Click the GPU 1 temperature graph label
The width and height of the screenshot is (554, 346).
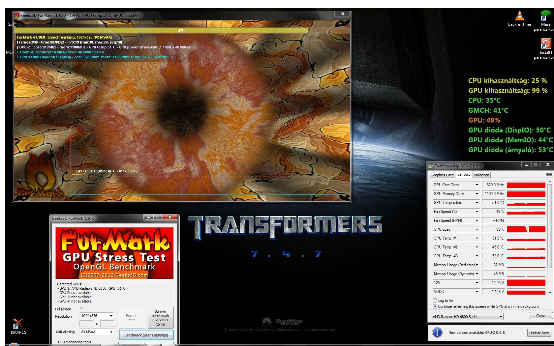pos(107,171)
